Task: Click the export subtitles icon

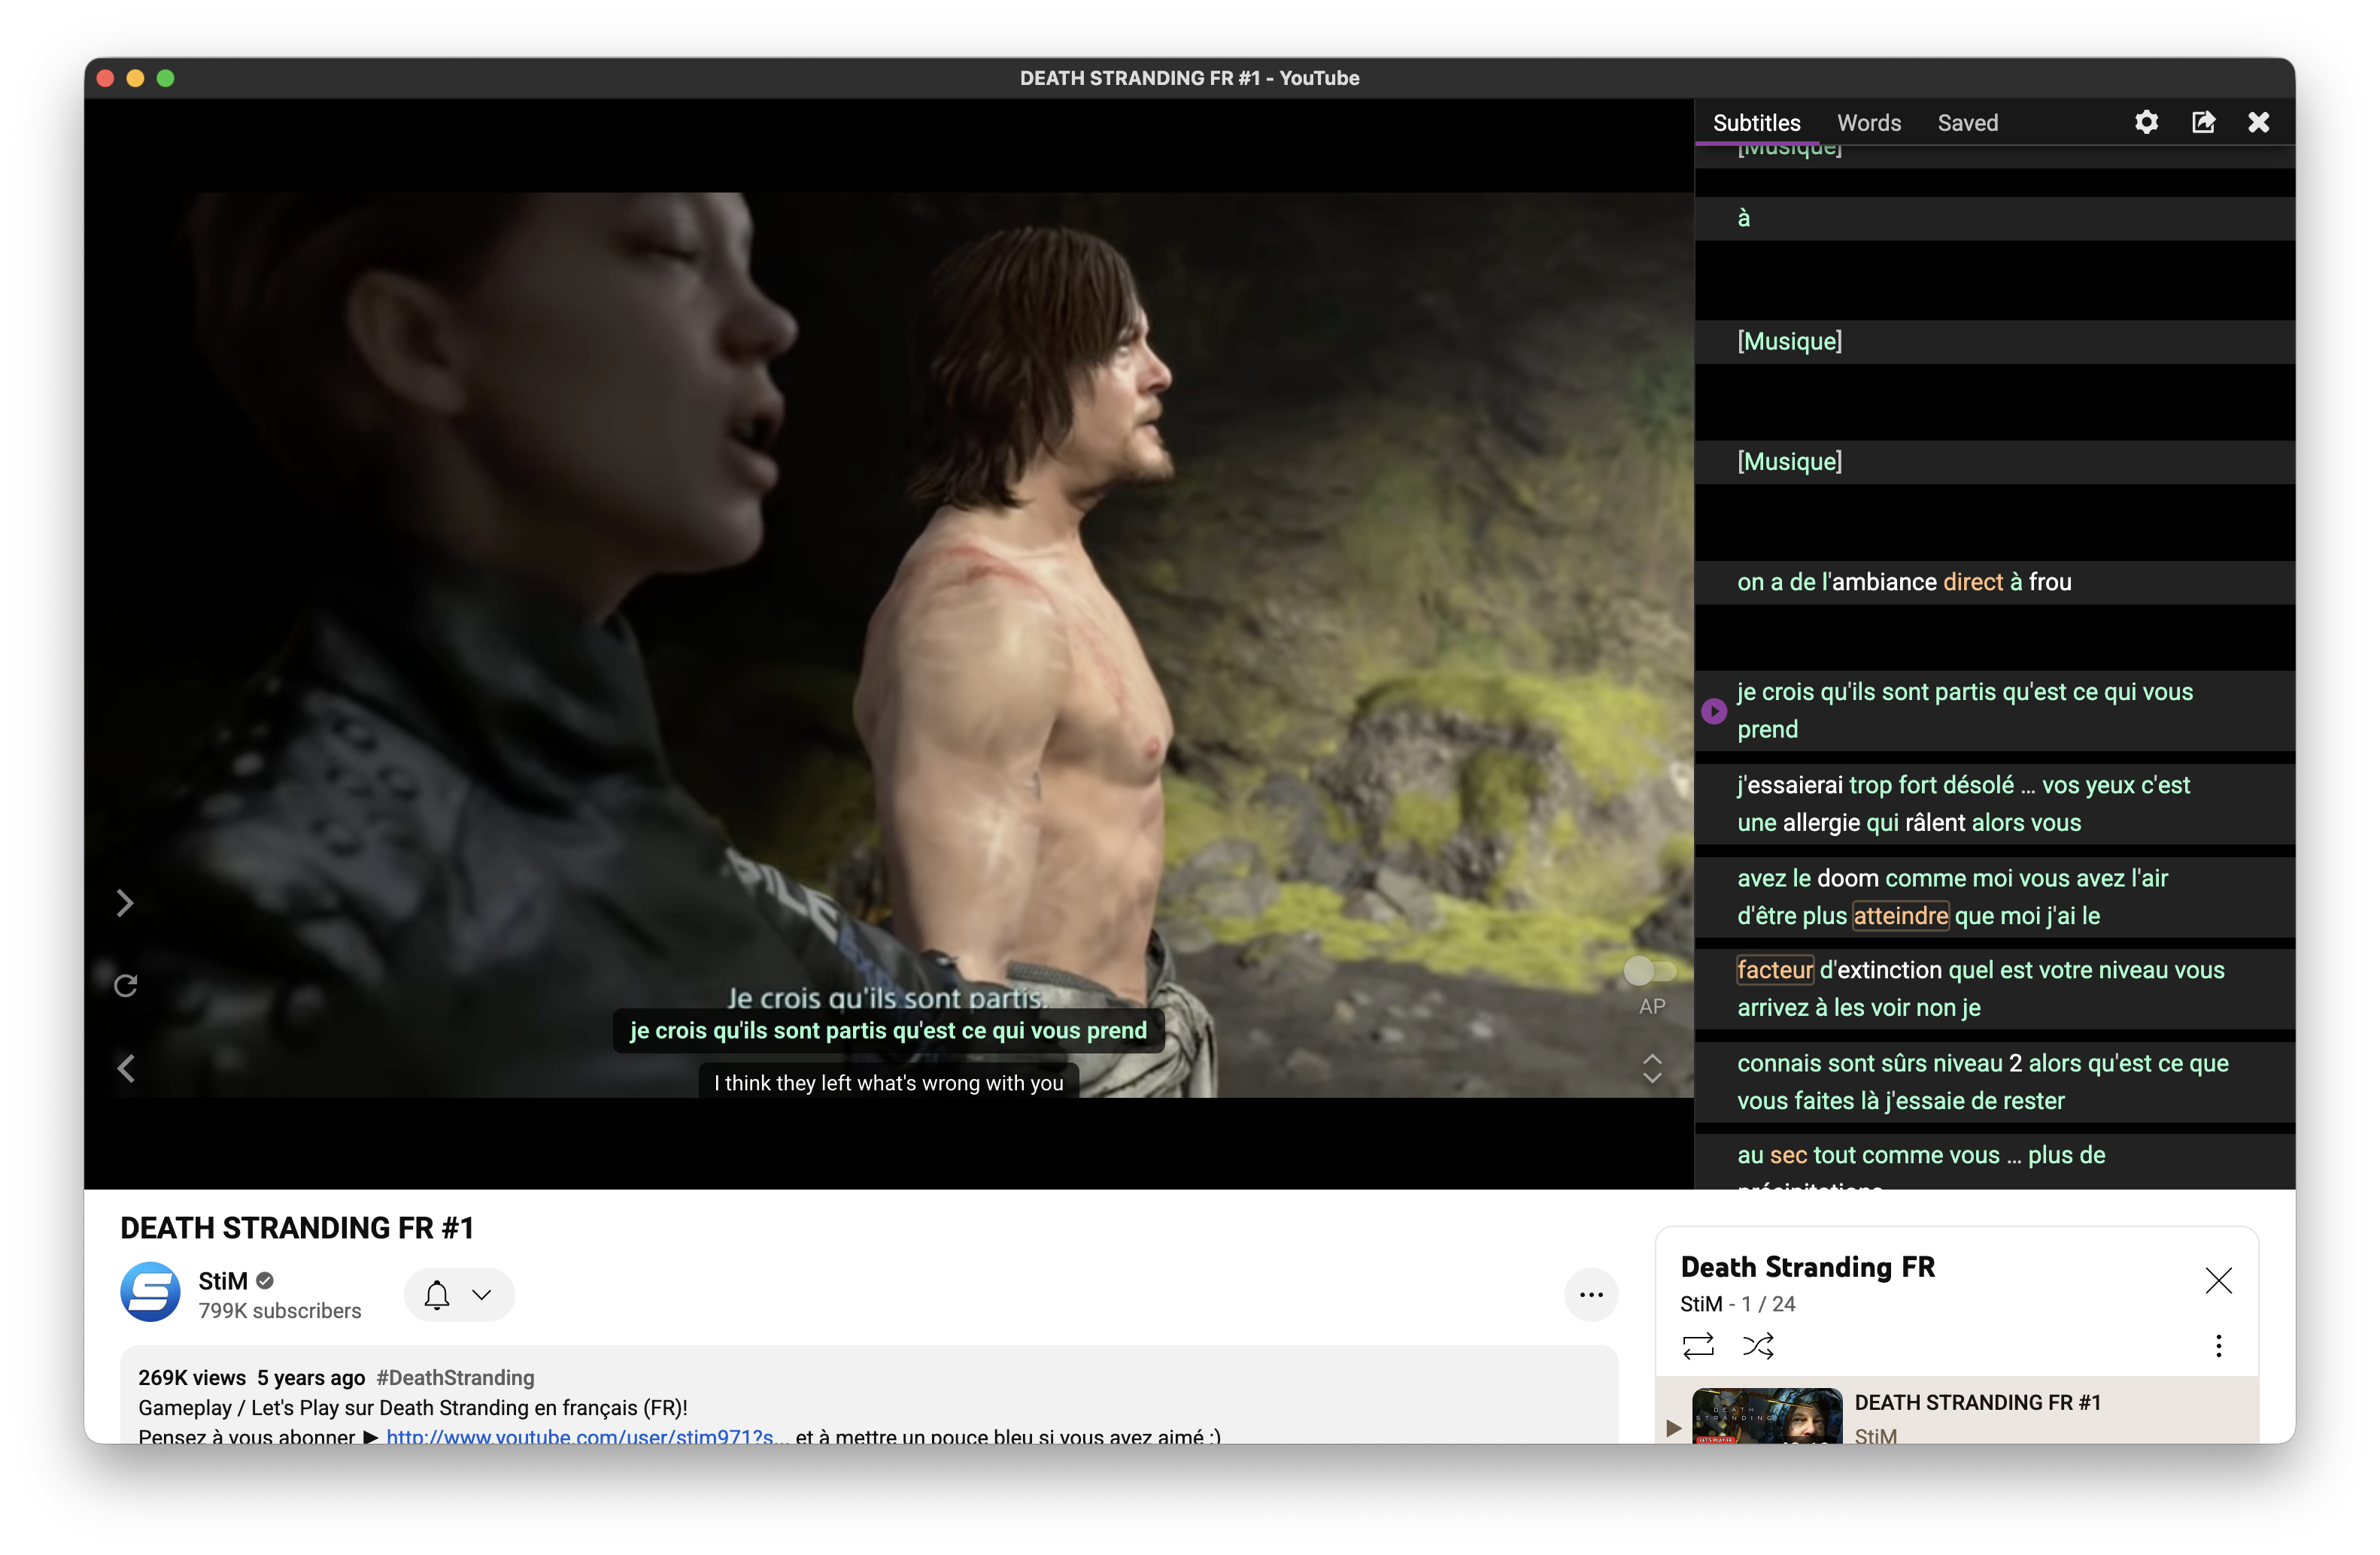Action: tap(2203, 122)
